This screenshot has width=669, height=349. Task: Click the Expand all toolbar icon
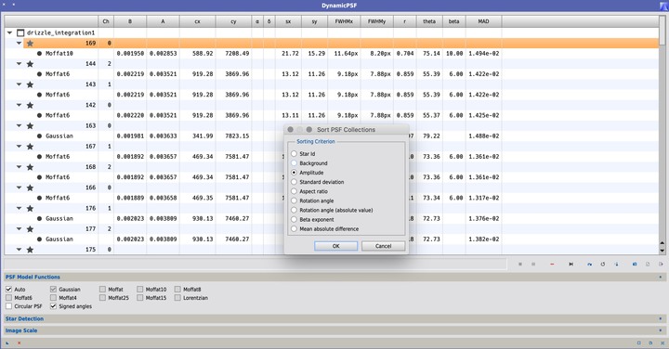520,265
